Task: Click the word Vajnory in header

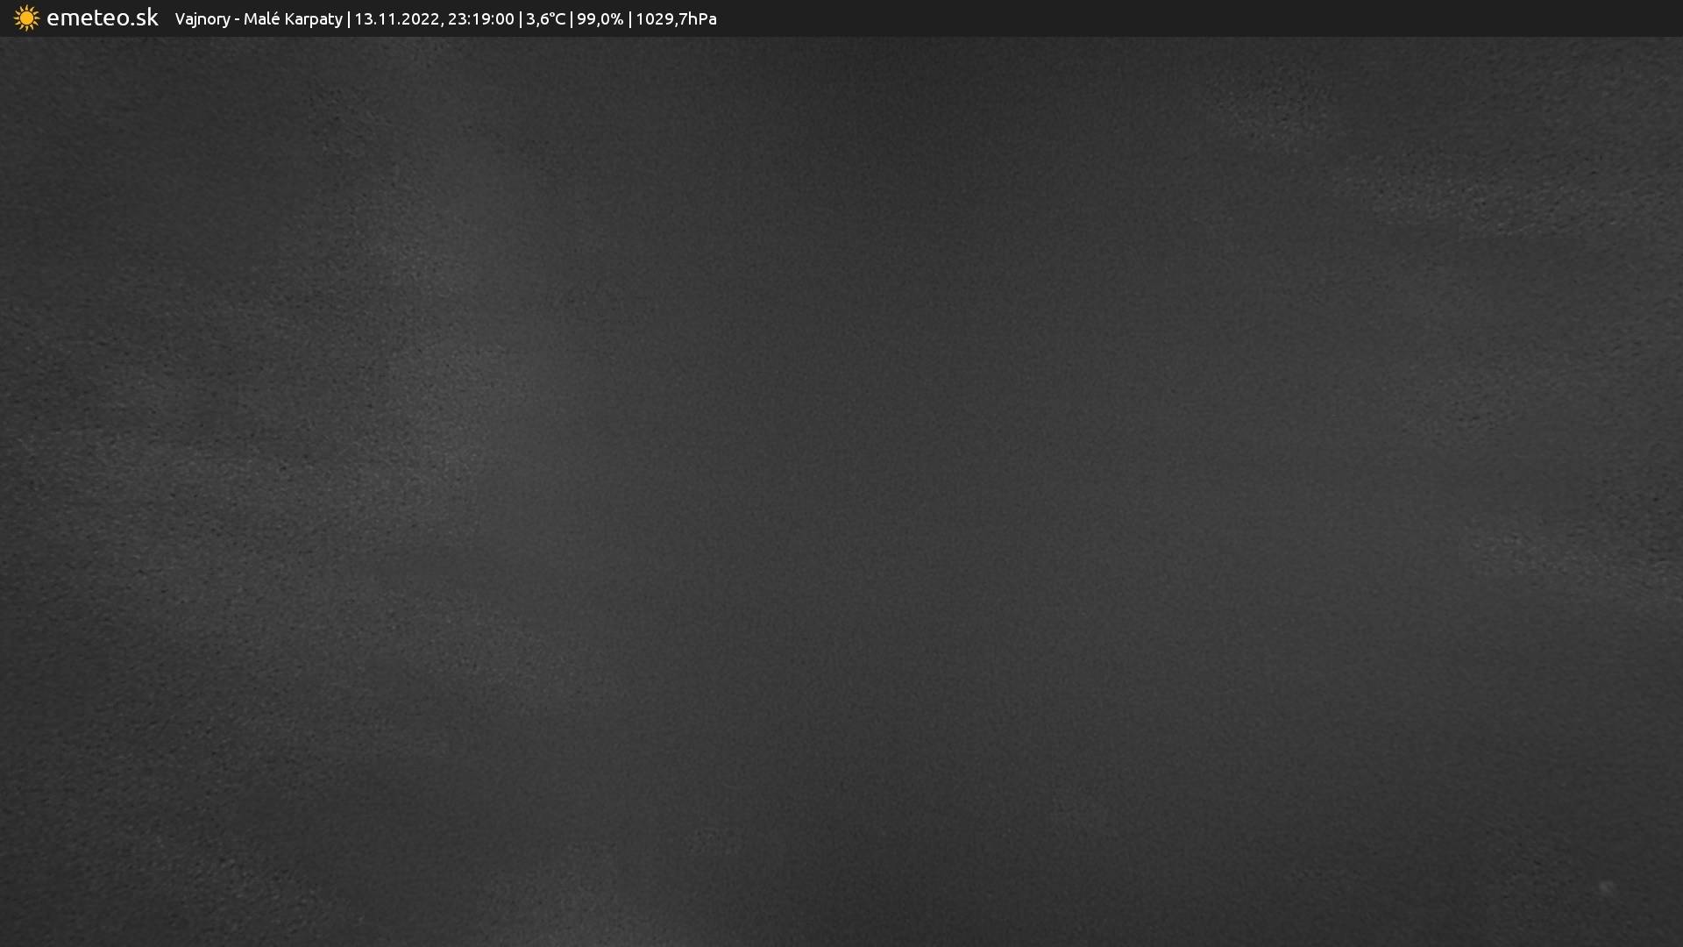Action: (202, 19)
